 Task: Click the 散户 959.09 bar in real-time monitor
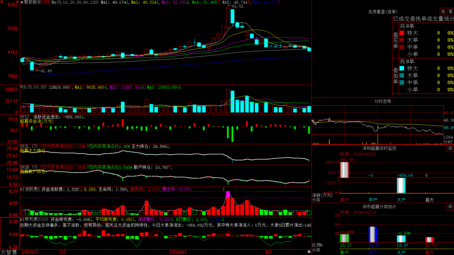[x=344, y=170]
